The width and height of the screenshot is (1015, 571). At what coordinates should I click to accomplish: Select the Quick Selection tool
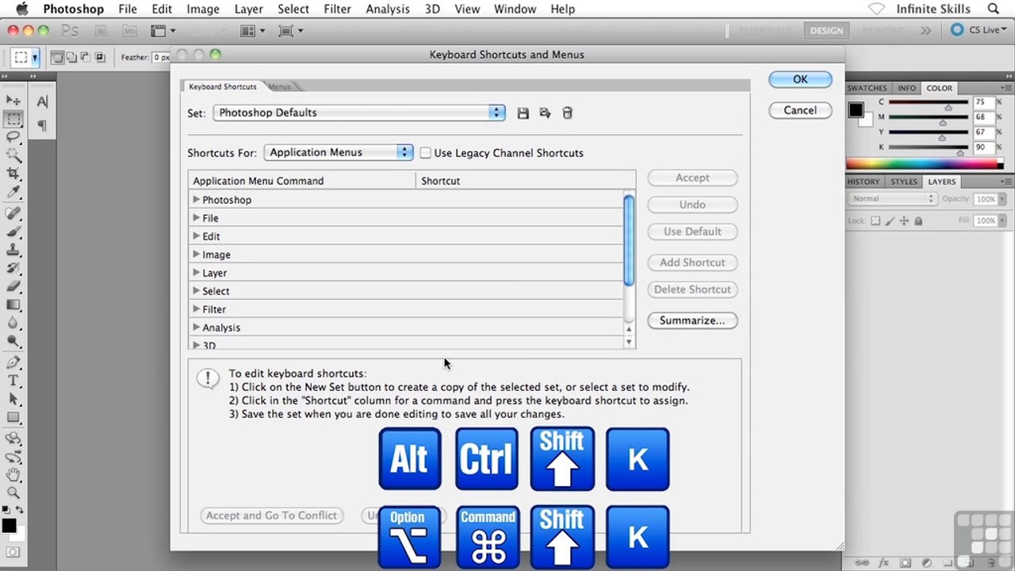(x=13, y=155)
